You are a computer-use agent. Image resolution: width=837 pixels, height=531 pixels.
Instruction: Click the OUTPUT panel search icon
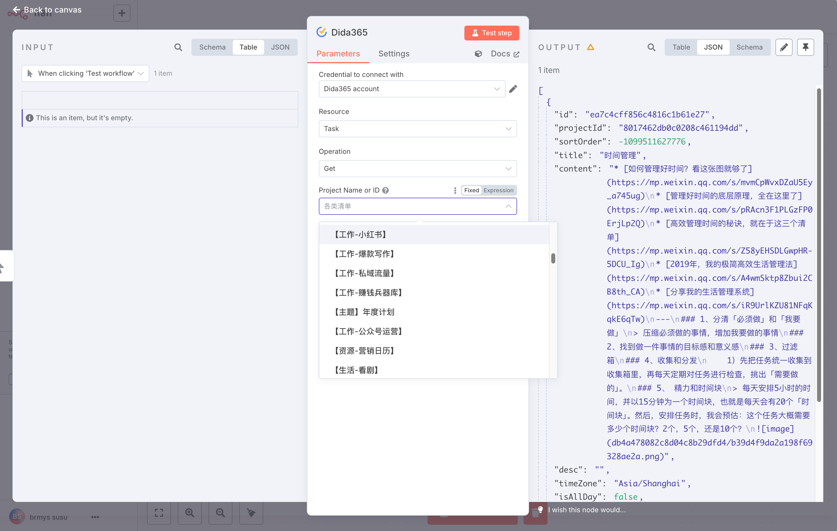coord(651,47)
